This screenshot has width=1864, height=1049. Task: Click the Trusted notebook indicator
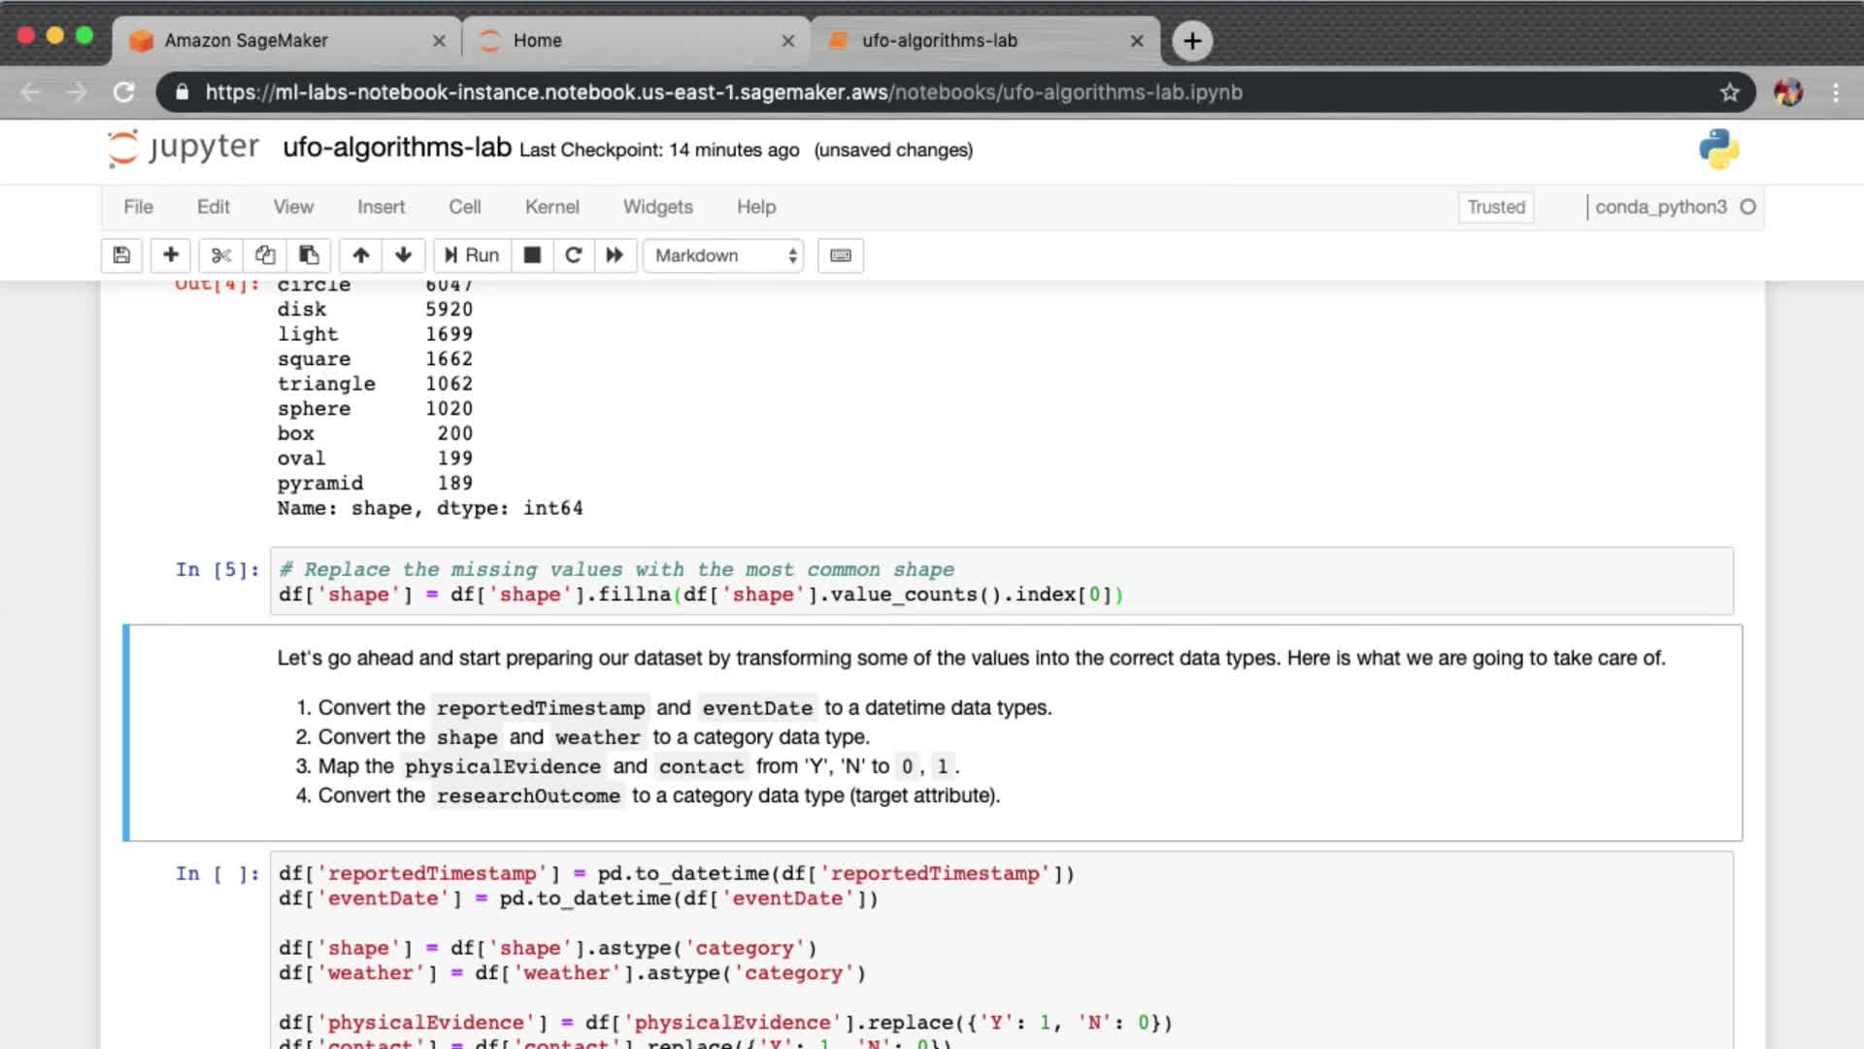1495,207
